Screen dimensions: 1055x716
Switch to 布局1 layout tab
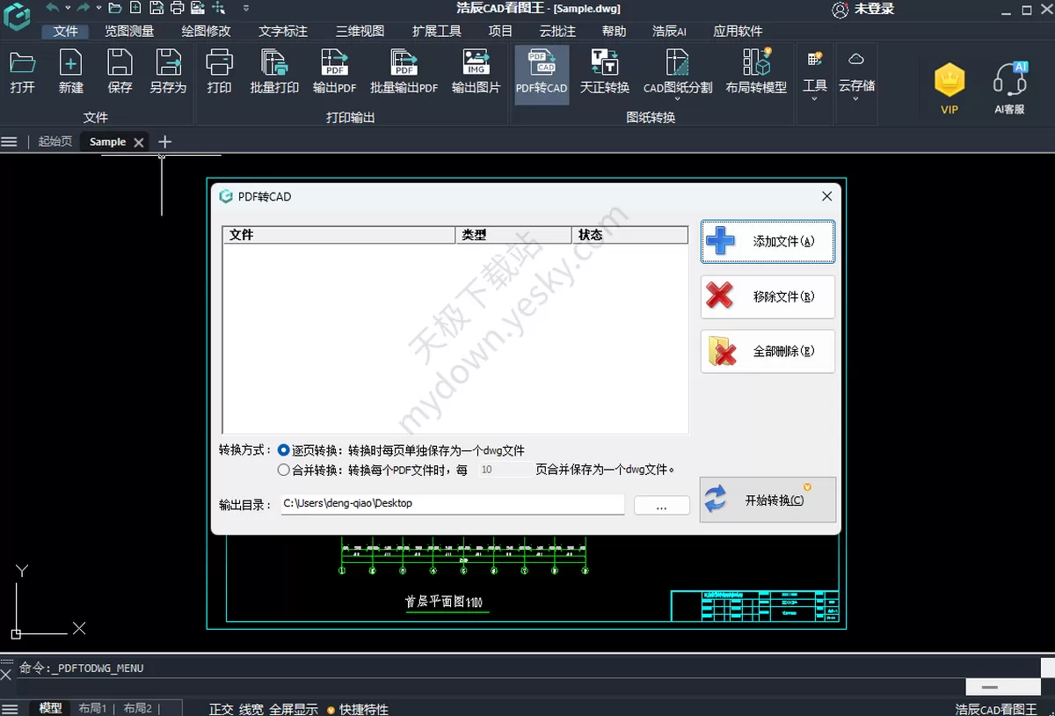[x=92, y=709]
